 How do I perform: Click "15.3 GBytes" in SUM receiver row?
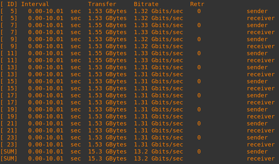(x=107, y=159)
